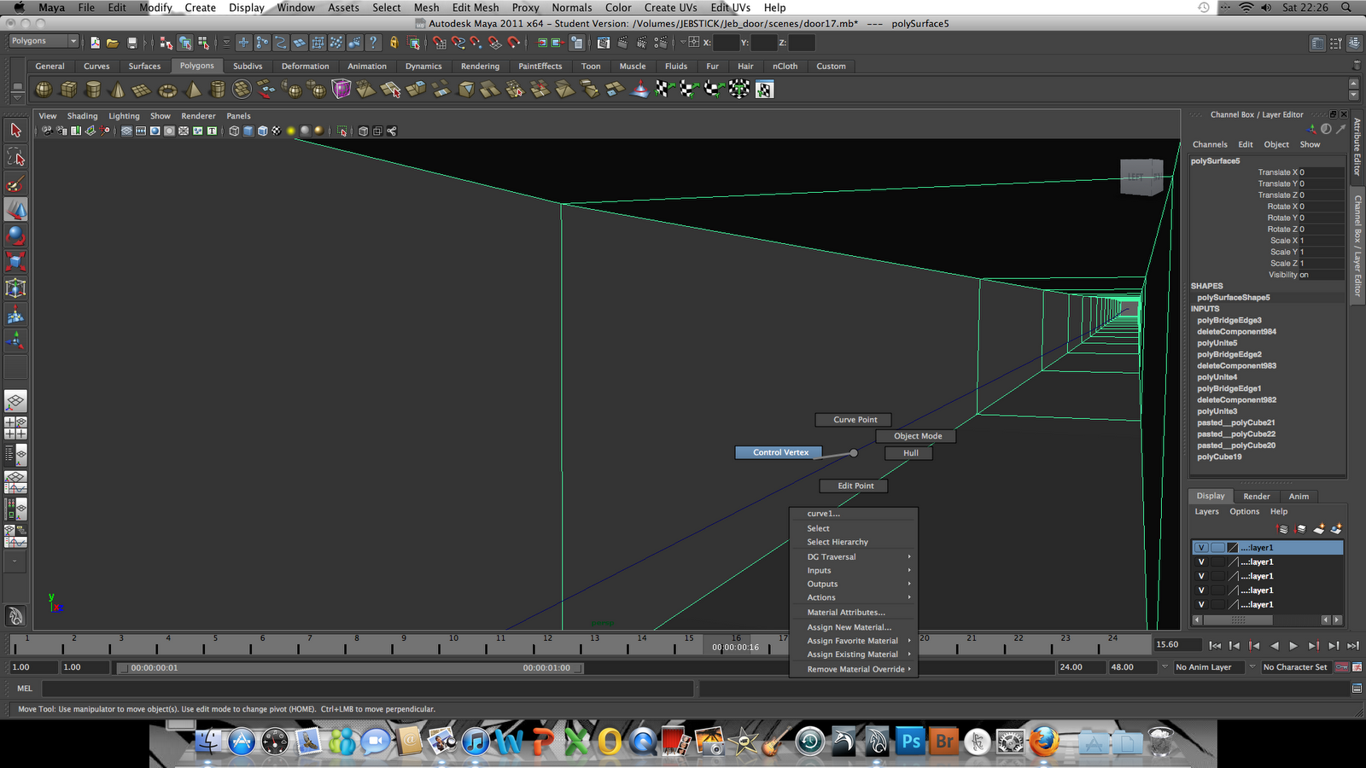Select the Polygon Cube creation icon
The image size is (1366, 768).
(x=69, y=88)
